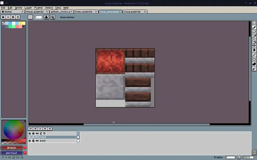This screenshot has height=160, width=257.
Task: Go to the last frame
Action: (50, 129)
